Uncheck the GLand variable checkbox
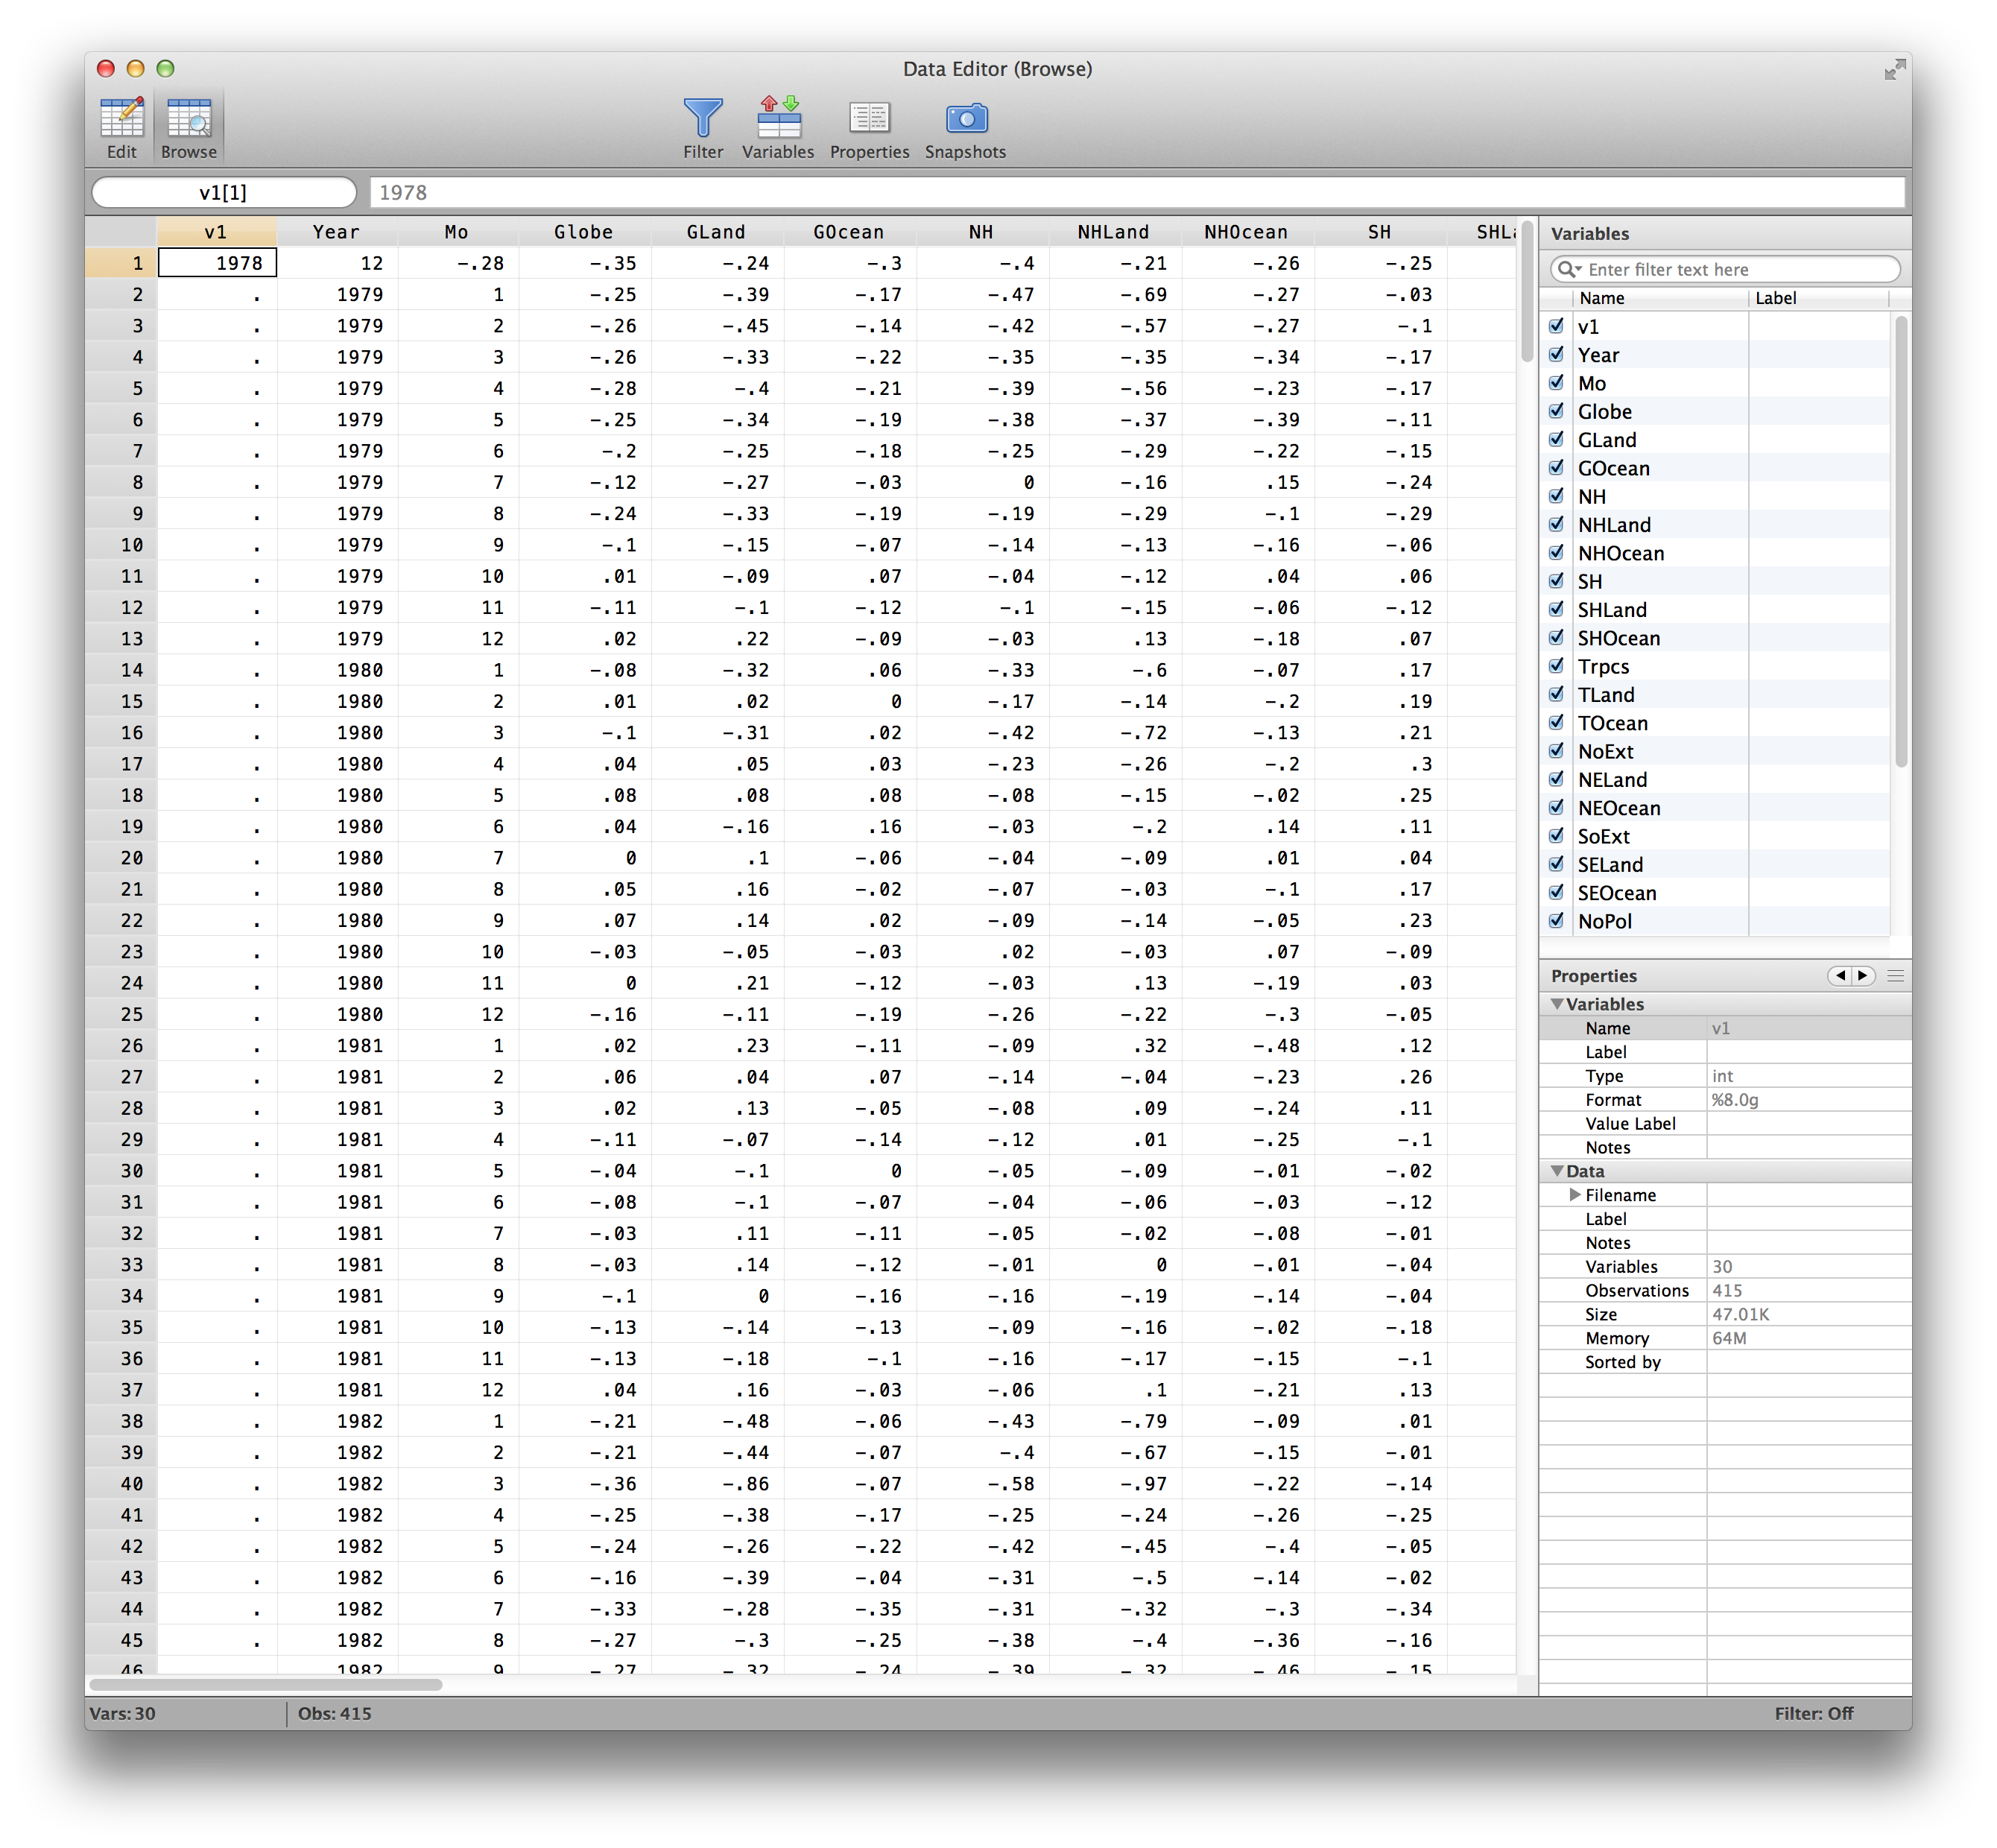 (x=1556, y=439)
